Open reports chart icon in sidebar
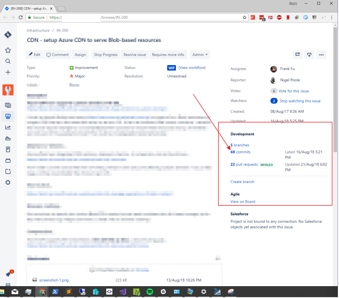The height and width of the screenshot is (298, 339). pyautogui.click(x=8, y=127)
